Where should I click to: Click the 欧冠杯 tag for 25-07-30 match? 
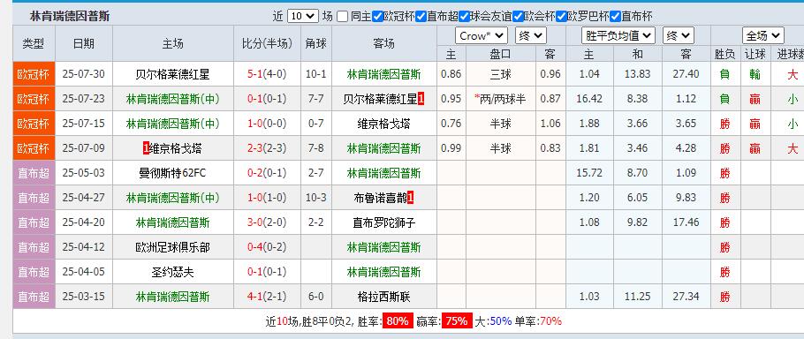point(34,74)
